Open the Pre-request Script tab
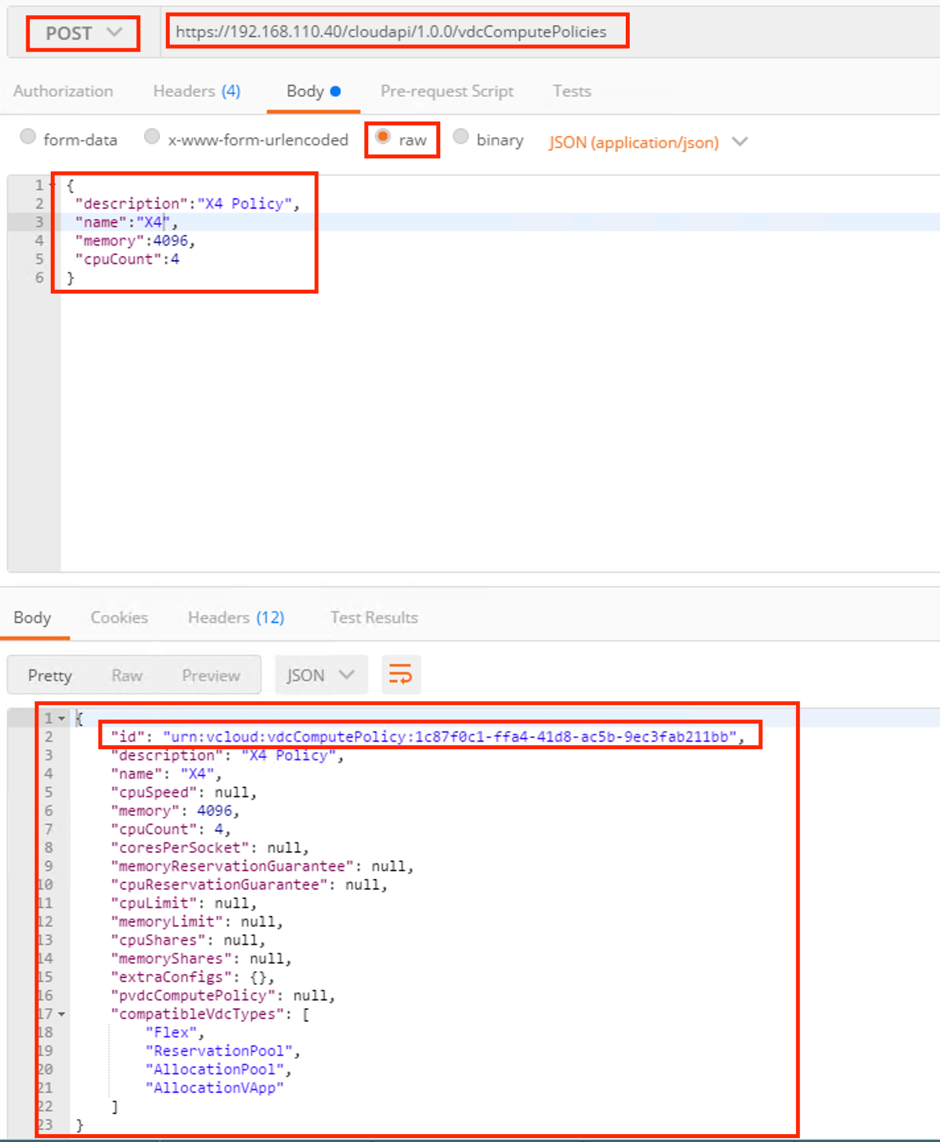This screenshot has width=940, height=1142. [447, 91]
